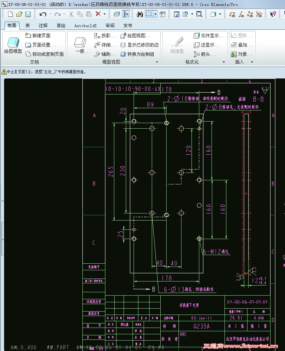
Task: Click the red X delete icon
Action: [98, 14]
